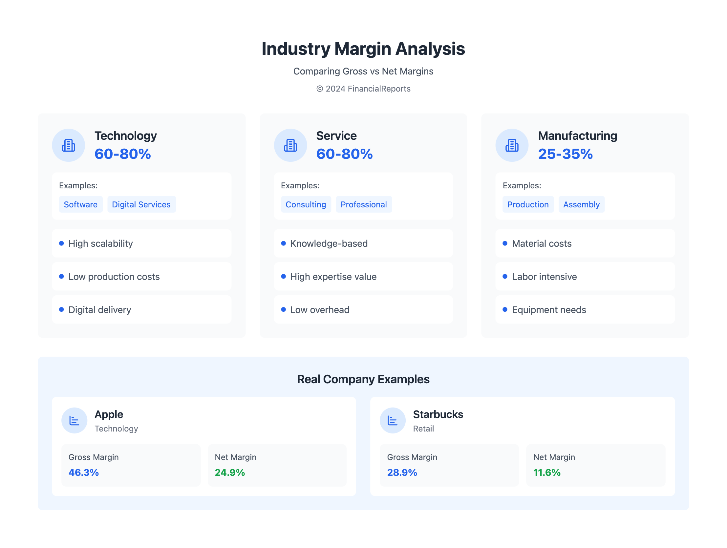Click Starbucks Gross Margin 28.9% box
727x548 pixels.
click(449, 465)
